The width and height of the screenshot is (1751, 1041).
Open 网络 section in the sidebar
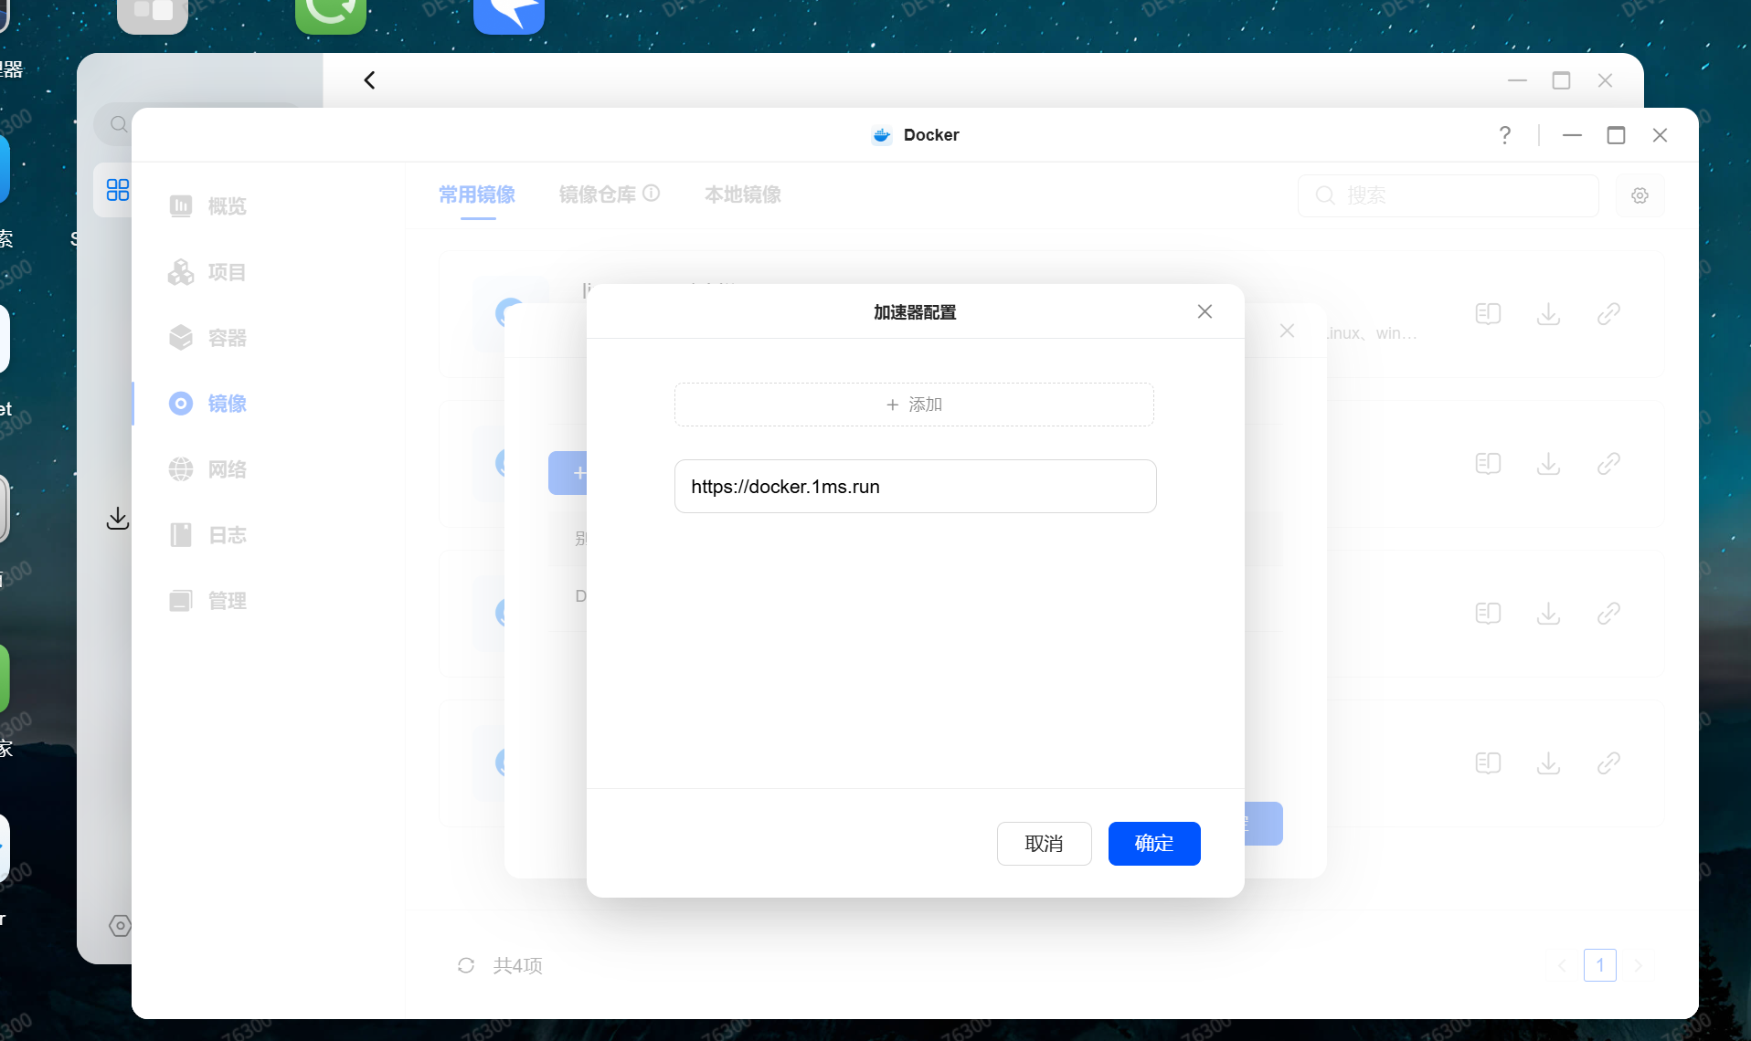tap(208, 469)
